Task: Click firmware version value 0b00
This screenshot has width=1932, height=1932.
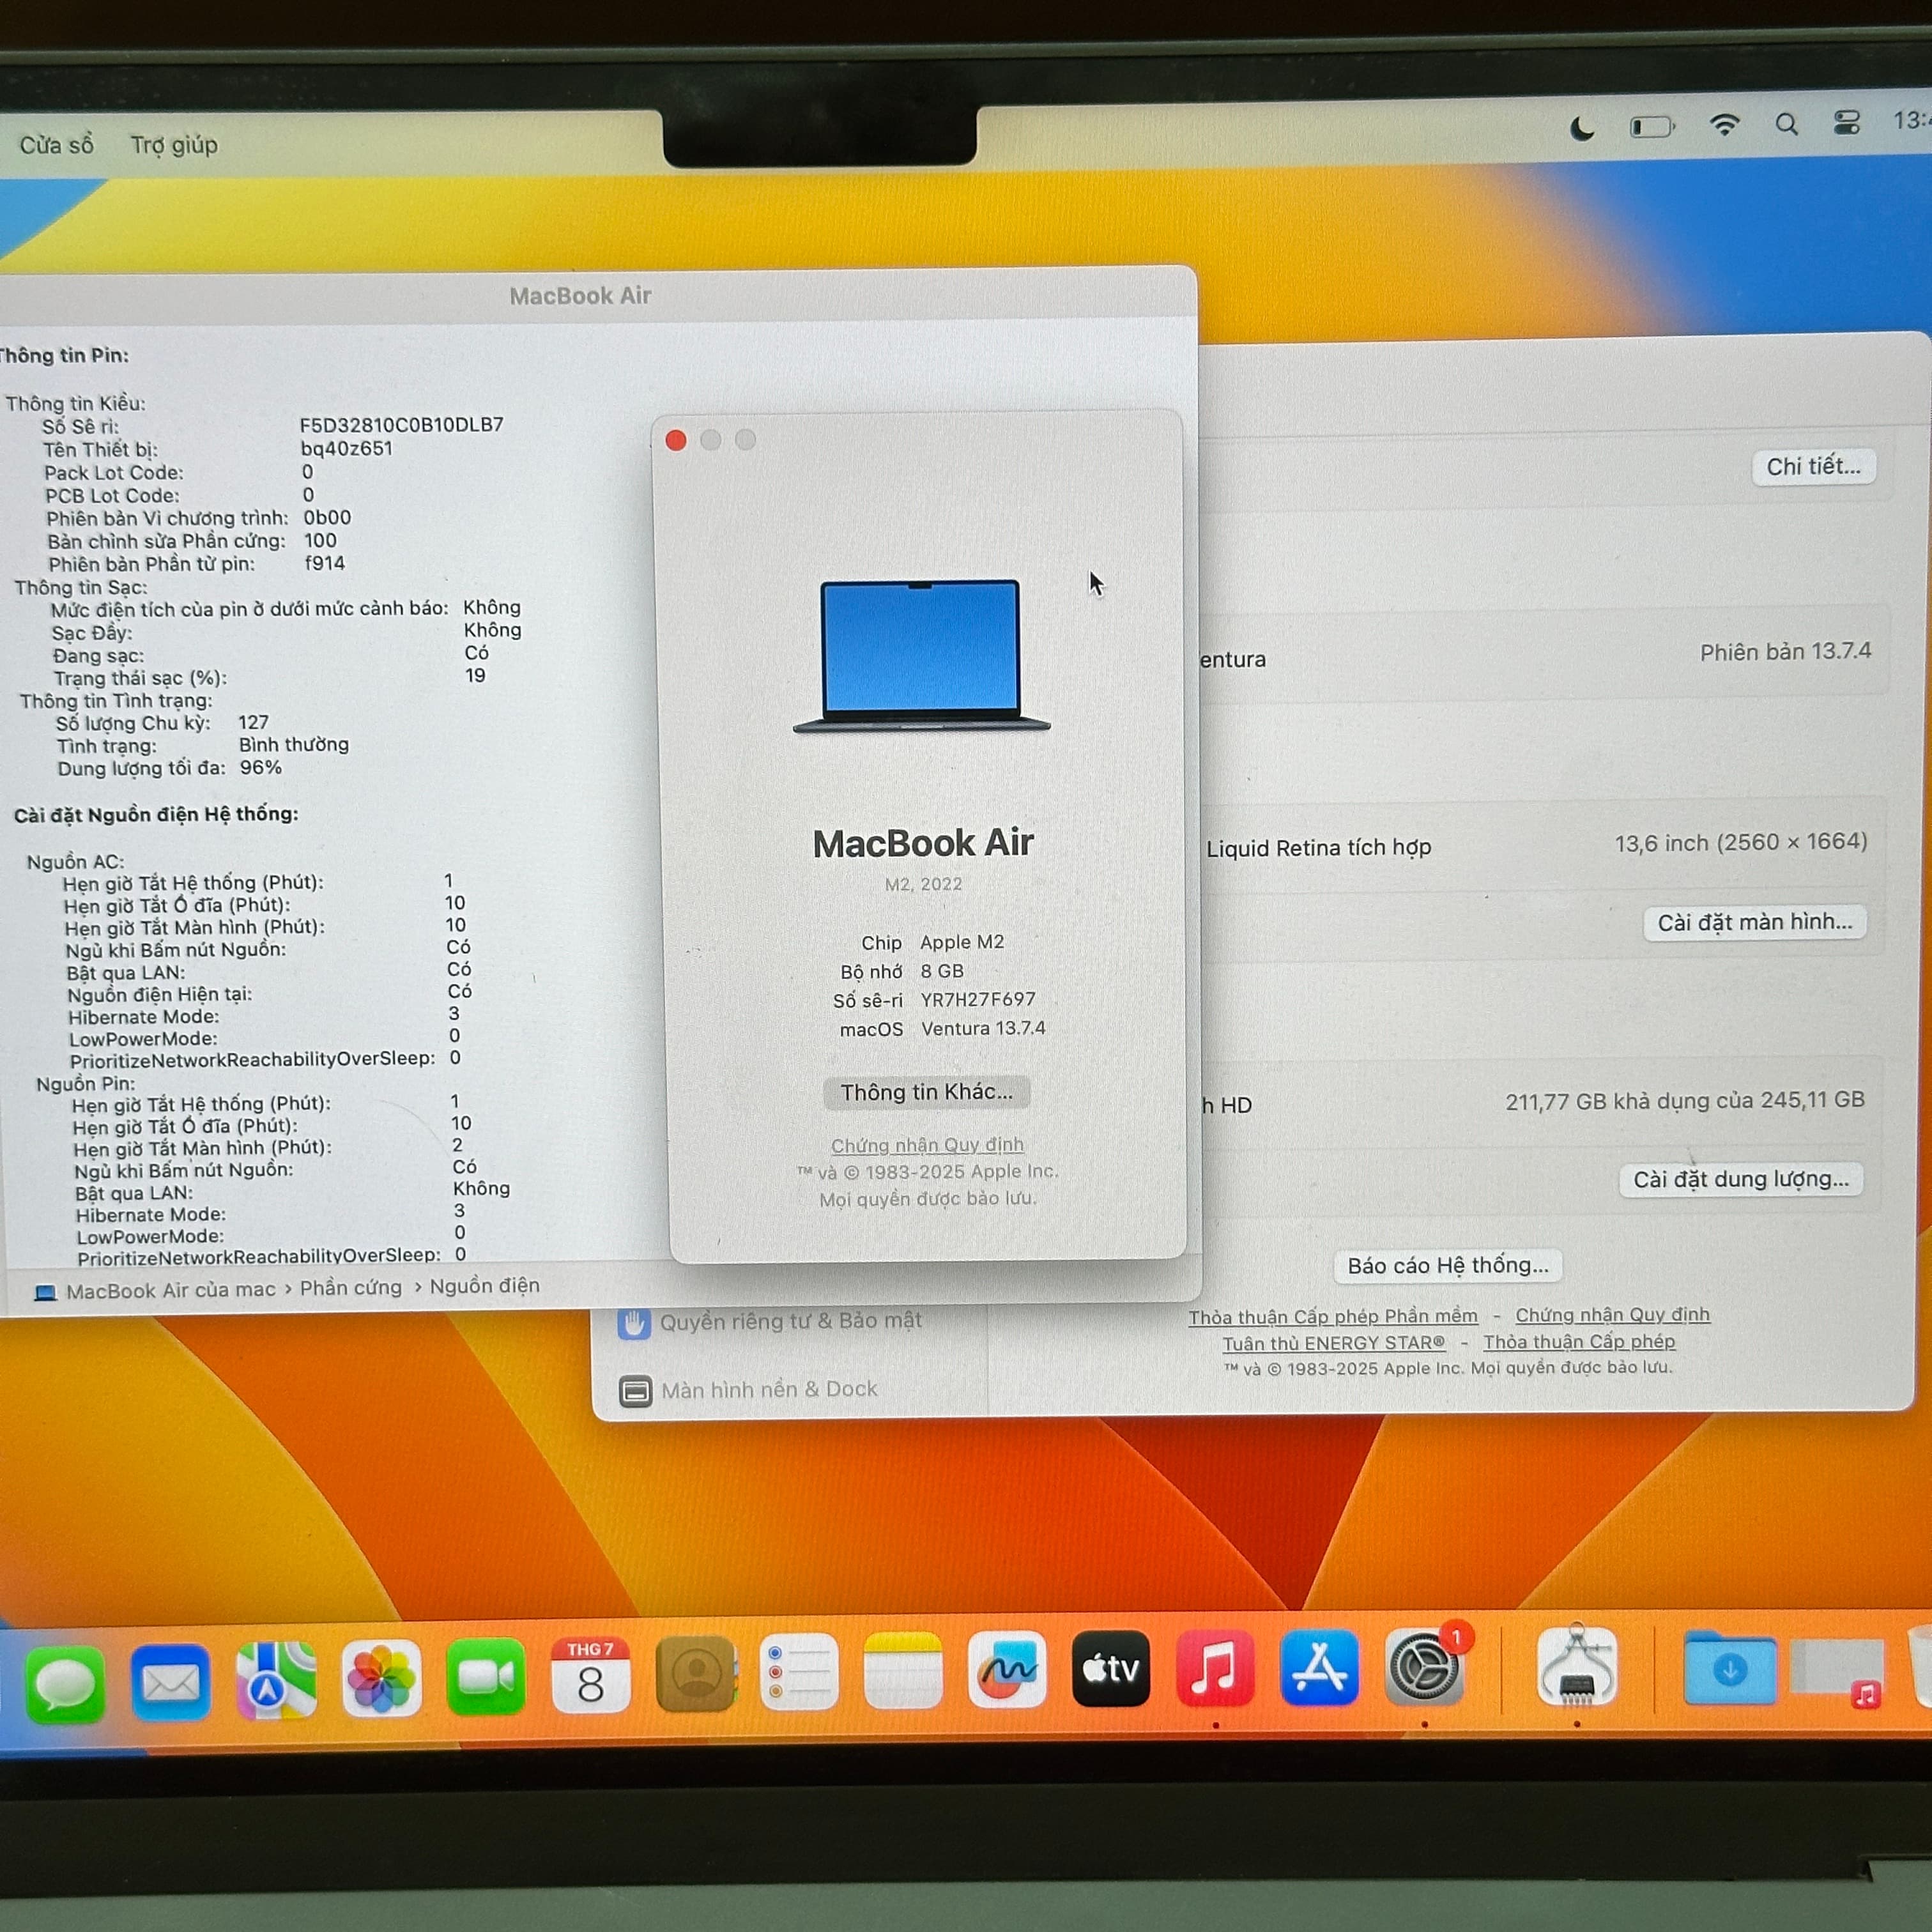Action: tap(327, 518)
